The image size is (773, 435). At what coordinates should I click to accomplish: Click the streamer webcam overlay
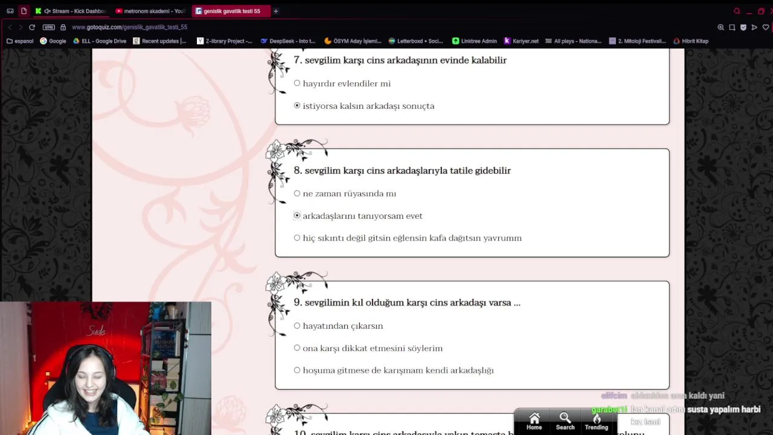pyautogui.click(x=106, y=369)
